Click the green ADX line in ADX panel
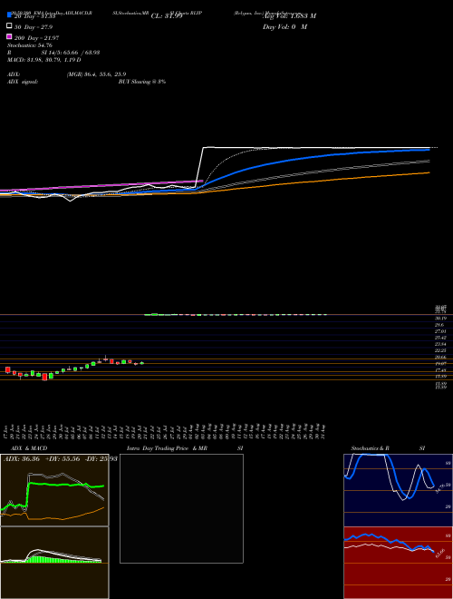Screen dimensions: 453x599 coord(57,485)
